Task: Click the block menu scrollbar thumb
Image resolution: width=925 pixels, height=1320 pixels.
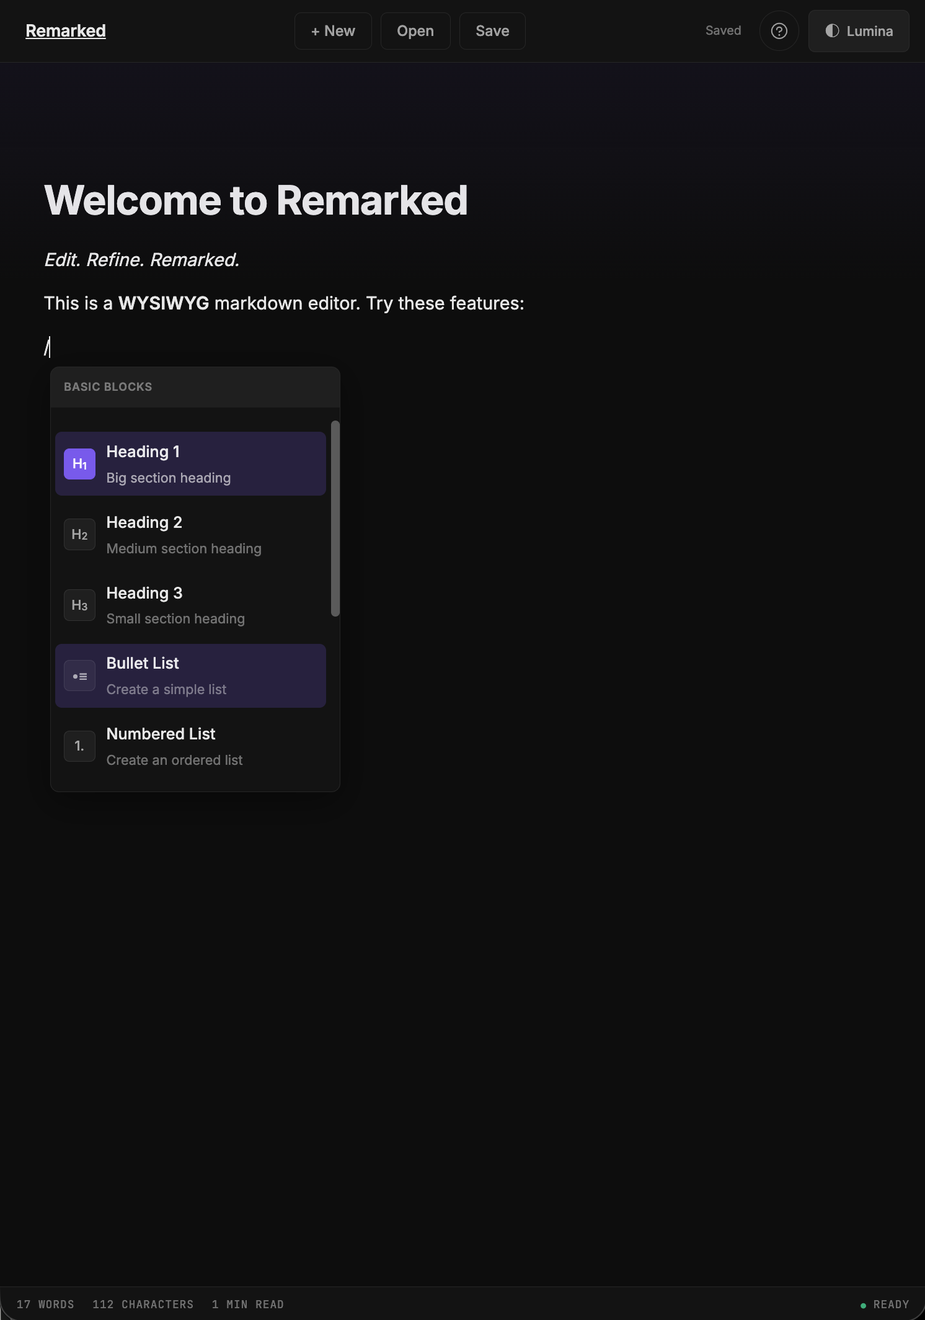Action: (335, 519)
